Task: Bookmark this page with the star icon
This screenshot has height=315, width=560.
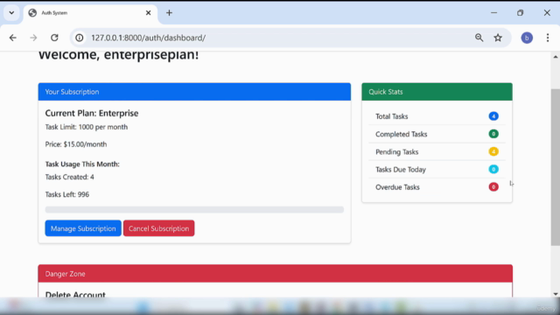Action: (498, 38)
